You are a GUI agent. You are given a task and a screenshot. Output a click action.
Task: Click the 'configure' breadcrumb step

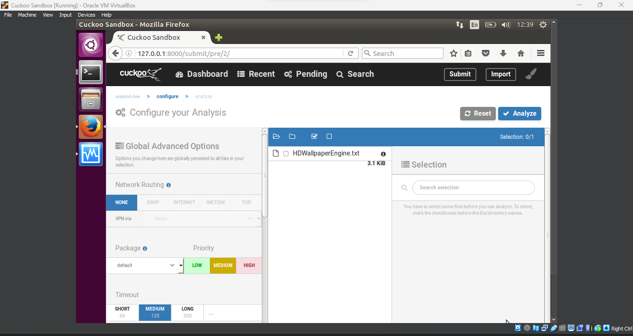click(x=167, y=96)
